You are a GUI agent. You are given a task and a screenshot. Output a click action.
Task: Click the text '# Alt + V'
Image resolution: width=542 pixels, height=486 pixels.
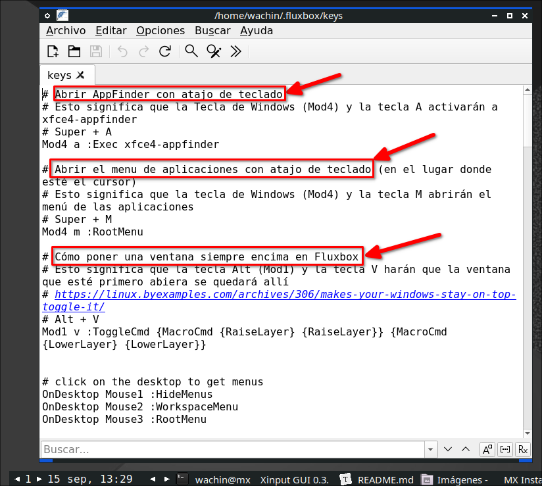(70, 320)
